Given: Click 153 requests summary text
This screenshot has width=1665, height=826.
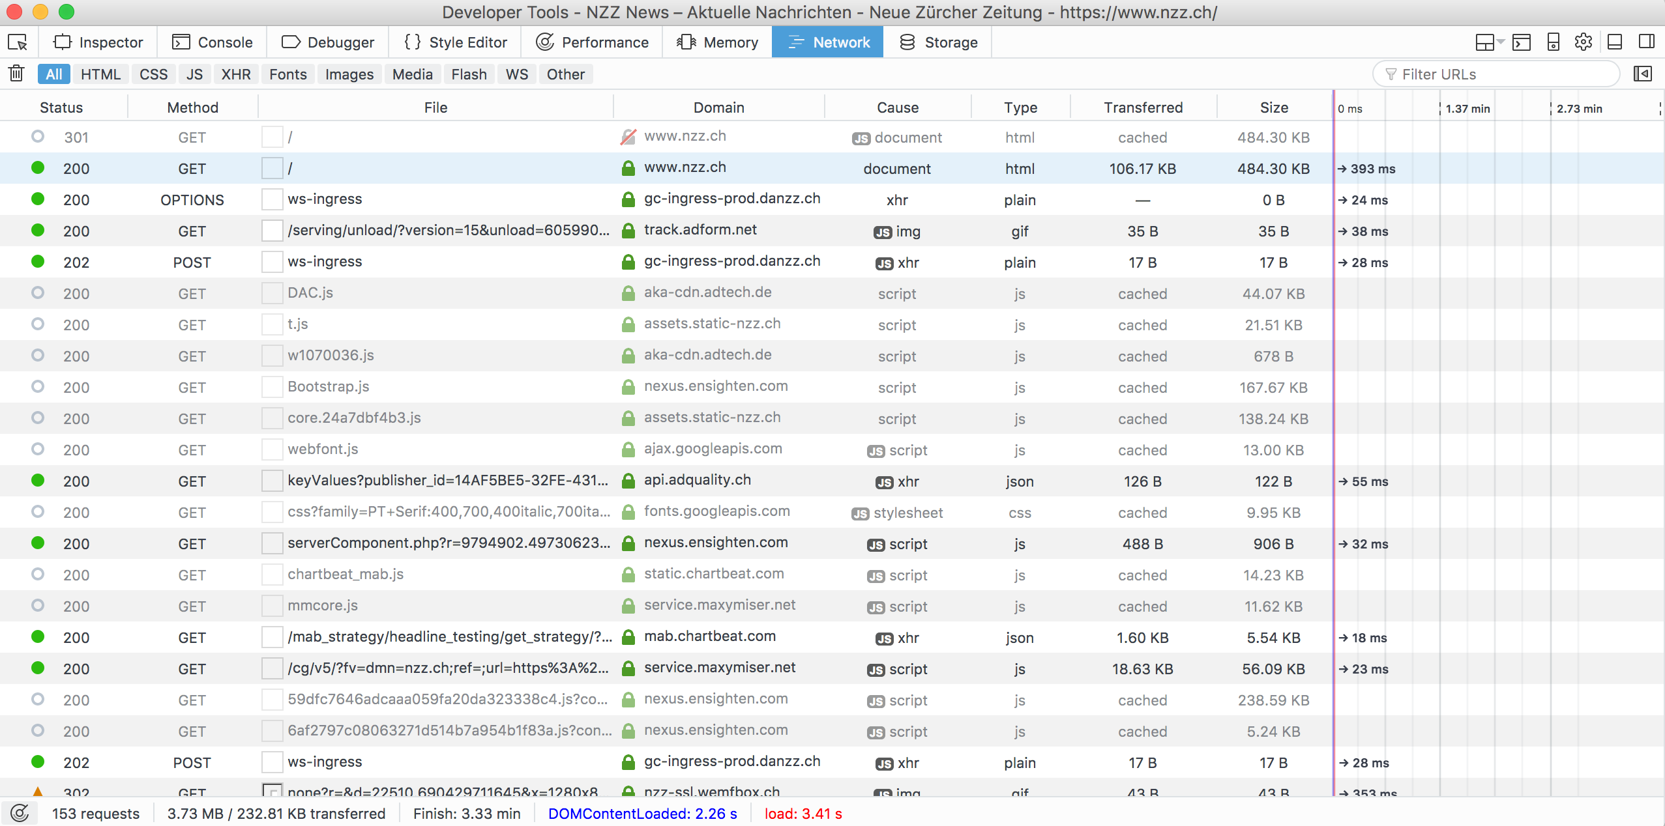Looking at the screenshot, I should [x=96, y=814].
